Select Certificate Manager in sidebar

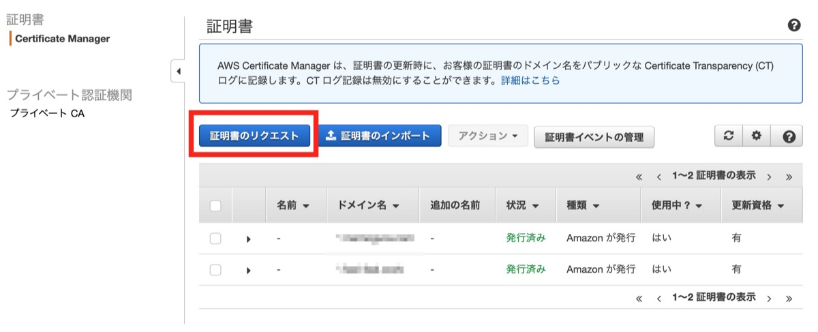point(62,39)
